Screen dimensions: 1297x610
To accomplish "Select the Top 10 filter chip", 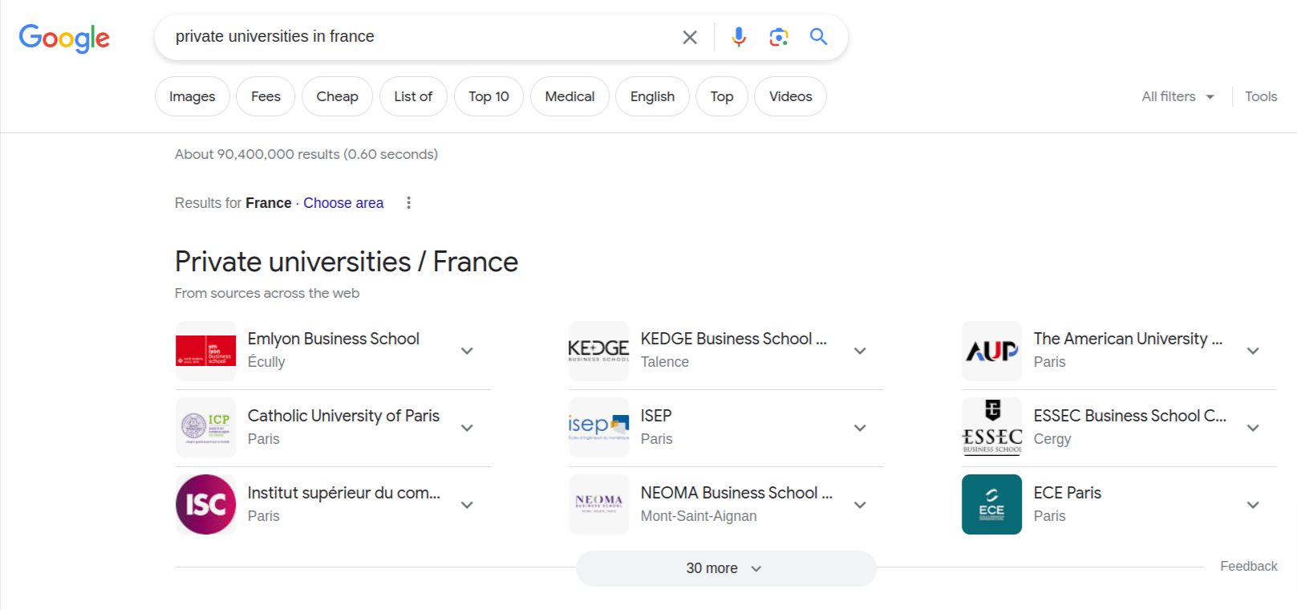I will [488, 96].
